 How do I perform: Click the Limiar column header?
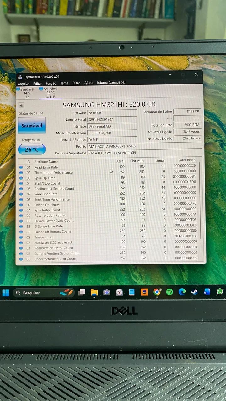coord(160,160)
